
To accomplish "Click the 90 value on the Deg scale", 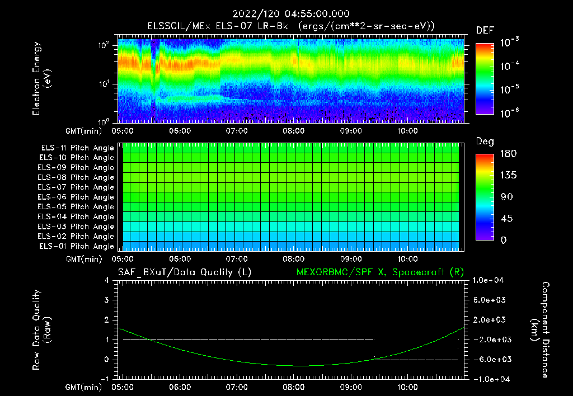I will [507, 197].
